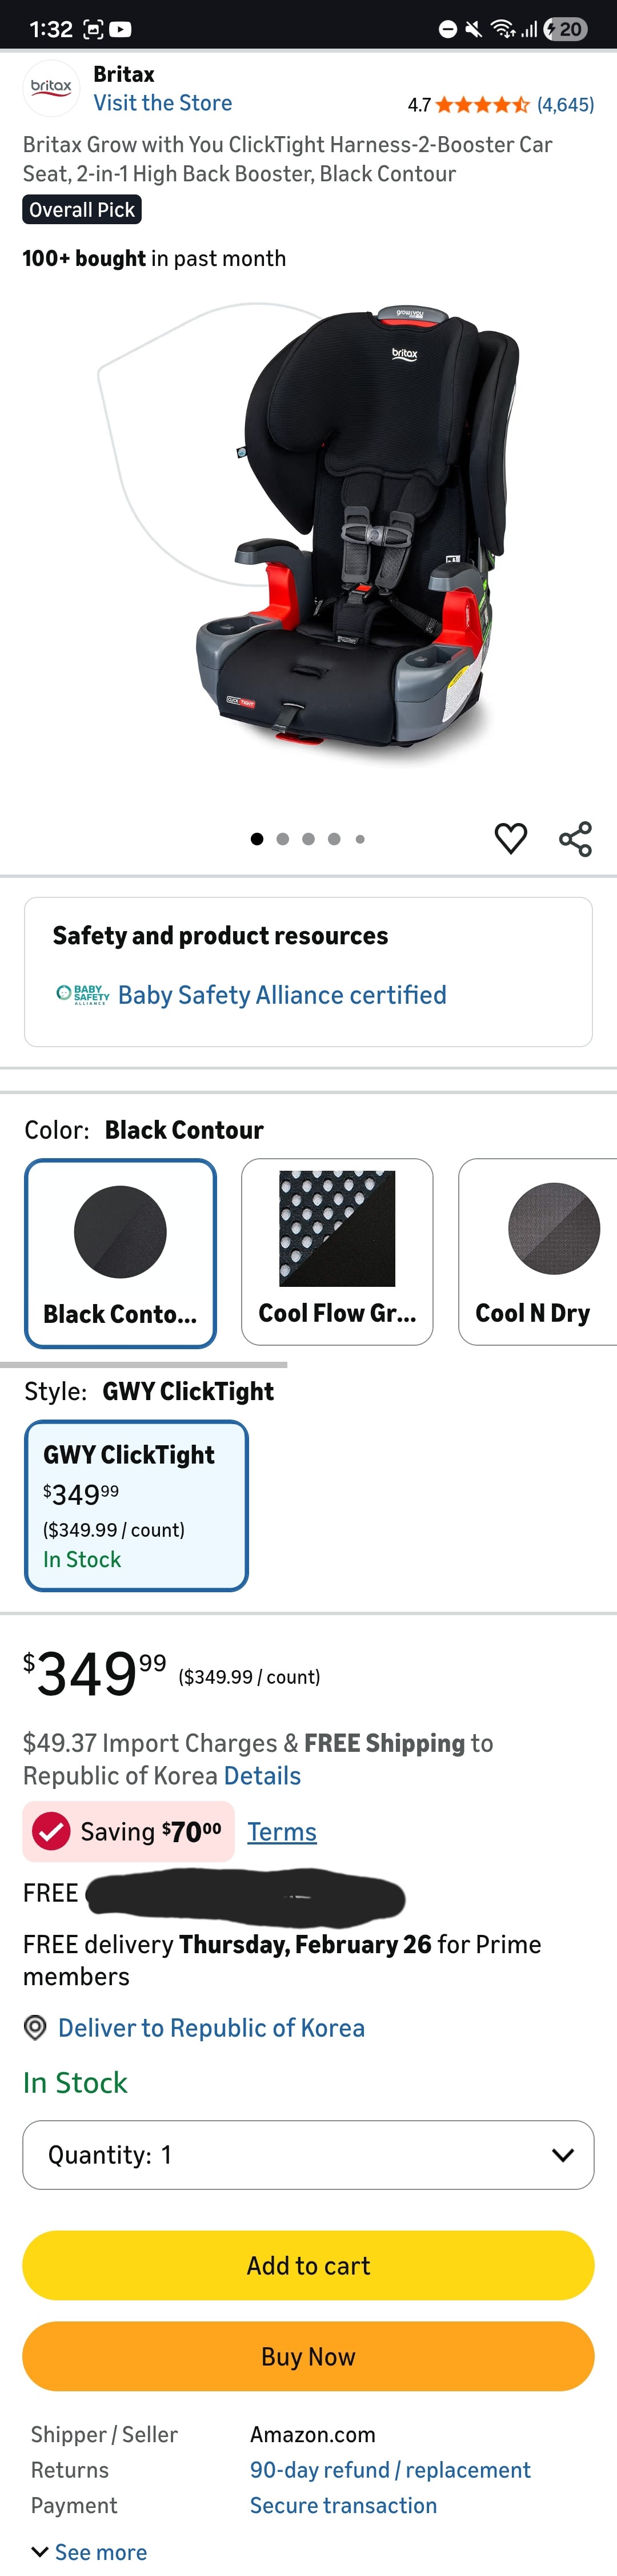The height and width of the screenshot is (2576, 617).
Task: Tap the red savings checkmark badge
Action: point(51,1831)
